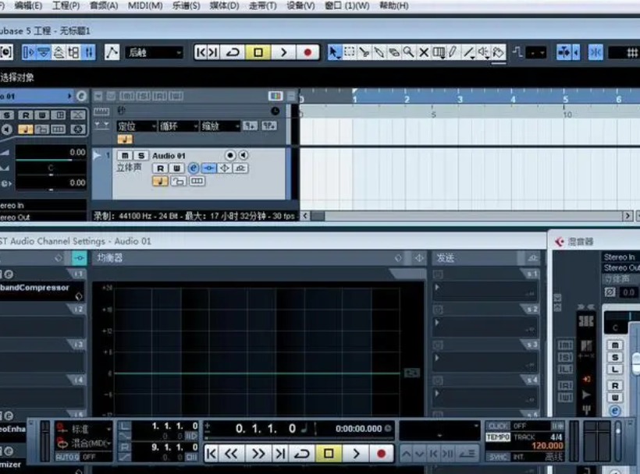The height and width of the screenshot is (474, 640).
Task: Enable Read automation on Audio 01 track
Action: pos(161,168)
